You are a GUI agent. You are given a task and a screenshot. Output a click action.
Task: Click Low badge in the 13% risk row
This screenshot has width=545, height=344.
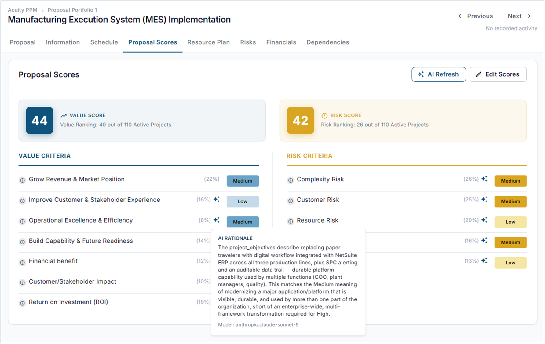coord(510,263)
